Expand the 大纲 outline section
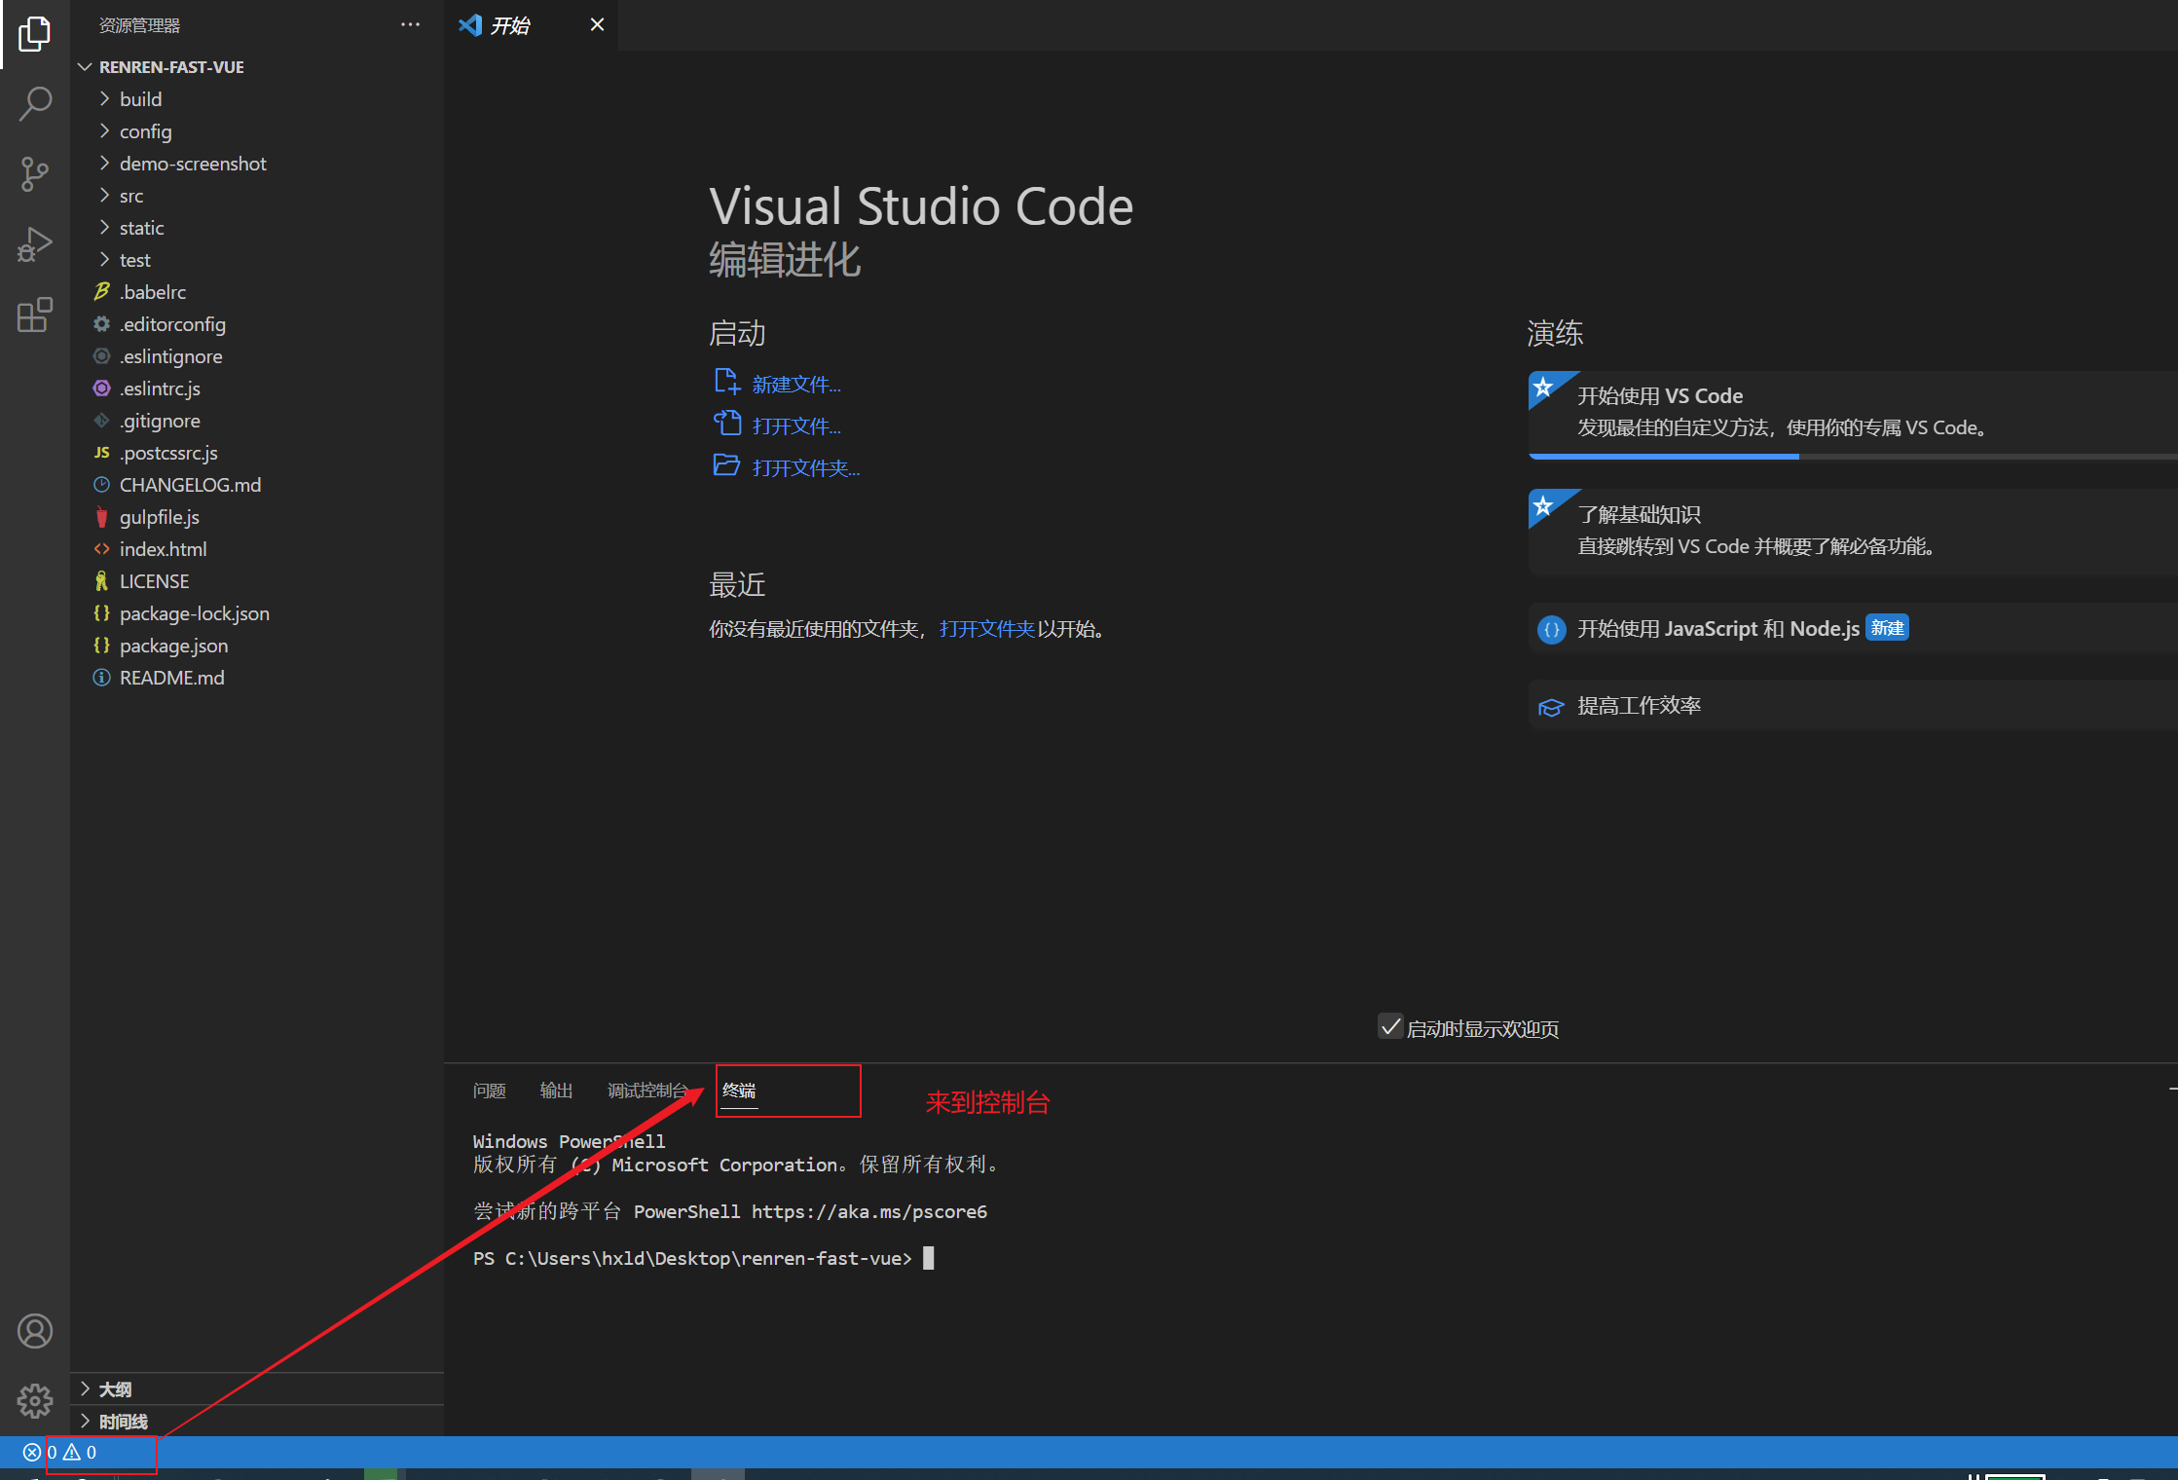Screen dimensions: 2178x1480 [x=115, y=1389]
